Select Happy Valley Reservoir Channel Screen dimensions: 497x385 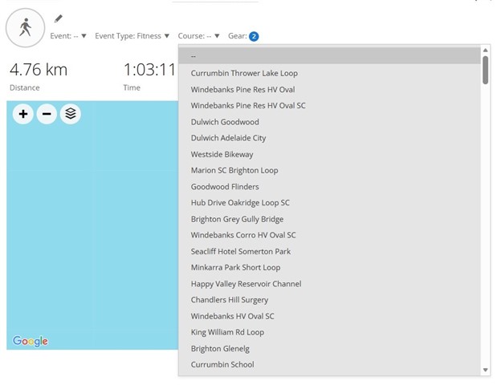click(x=246, y=284)
